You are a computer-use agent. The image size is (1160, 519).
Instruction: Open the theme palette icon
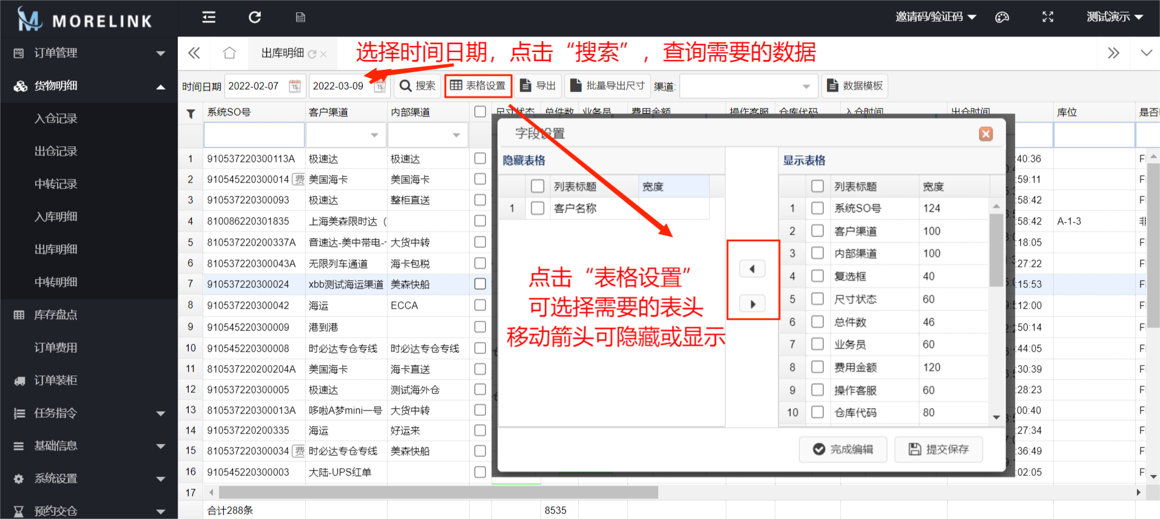coord(1002,17)
